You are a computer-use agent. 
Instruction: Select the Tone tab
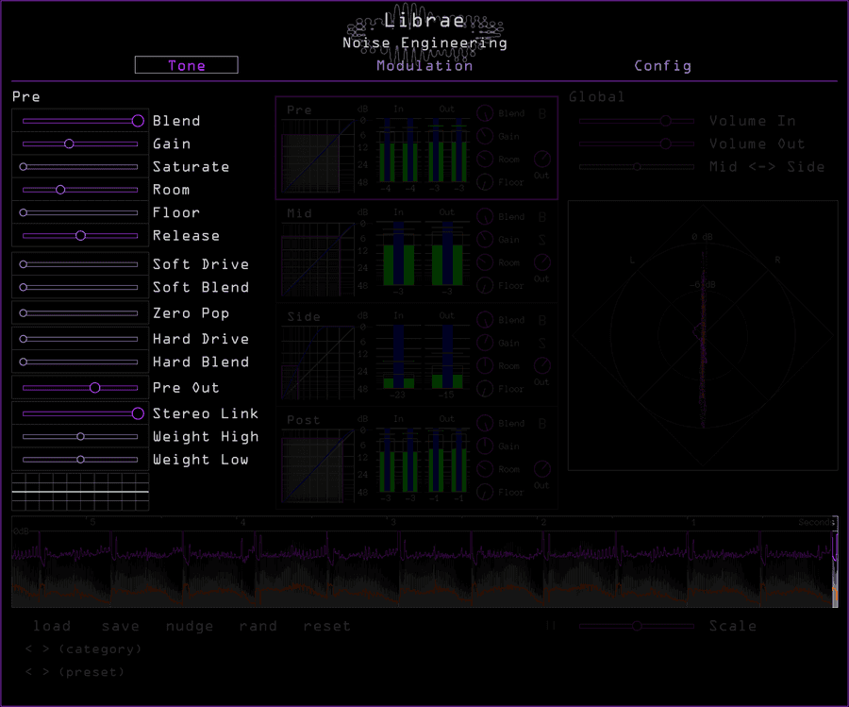(186, 65)
